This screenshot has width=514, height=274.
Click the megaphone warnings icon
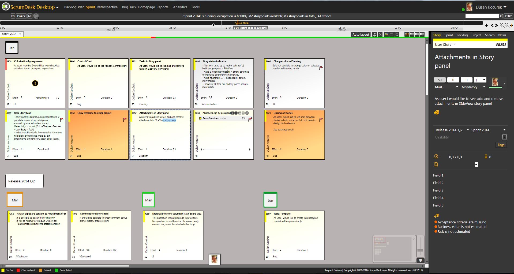[x=437, y=216]
